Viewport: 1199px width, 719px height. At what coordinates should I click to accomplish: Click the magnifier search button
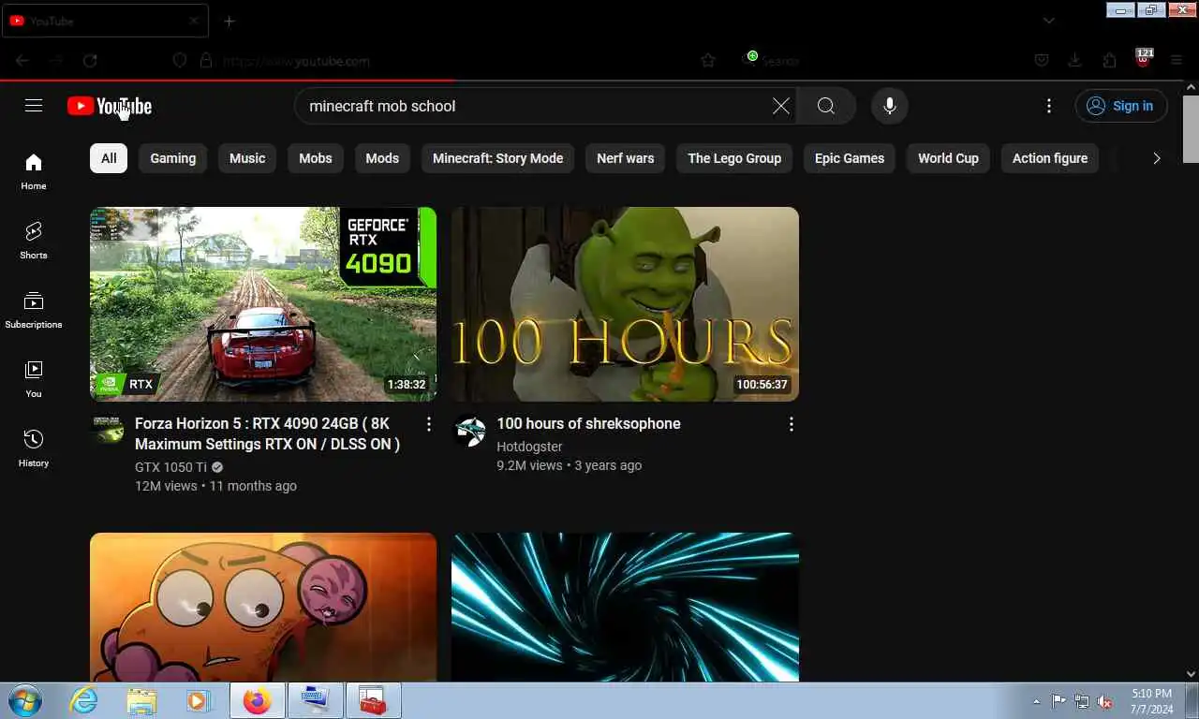click(826, 106)
